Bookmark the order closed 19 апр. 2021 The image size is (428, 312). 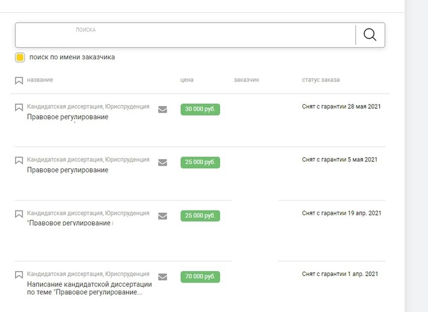19,214
